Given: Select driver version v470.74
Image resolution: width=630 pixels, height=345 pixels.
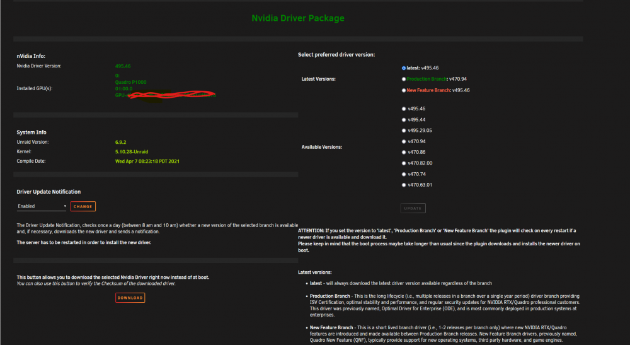Looking at the screenshot, I should [404, 174].
